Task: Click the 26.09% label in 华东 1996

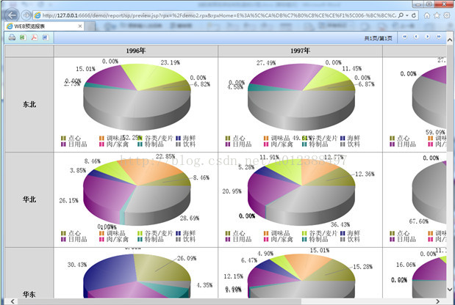Action: tap(187, 258)
